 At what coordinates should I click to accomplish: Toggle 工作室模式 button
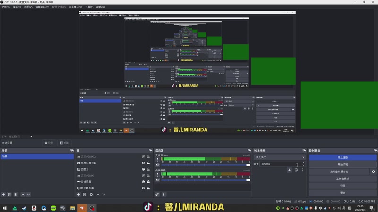pyautogui.click(x=343, y=179)
